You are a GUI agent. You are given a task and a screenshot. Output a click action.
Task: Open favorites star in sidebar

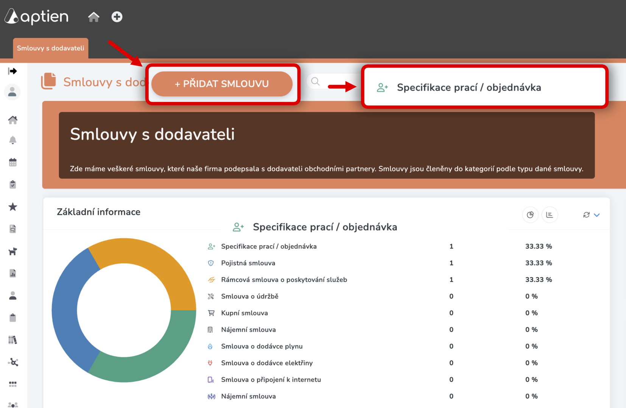[12, 207]
